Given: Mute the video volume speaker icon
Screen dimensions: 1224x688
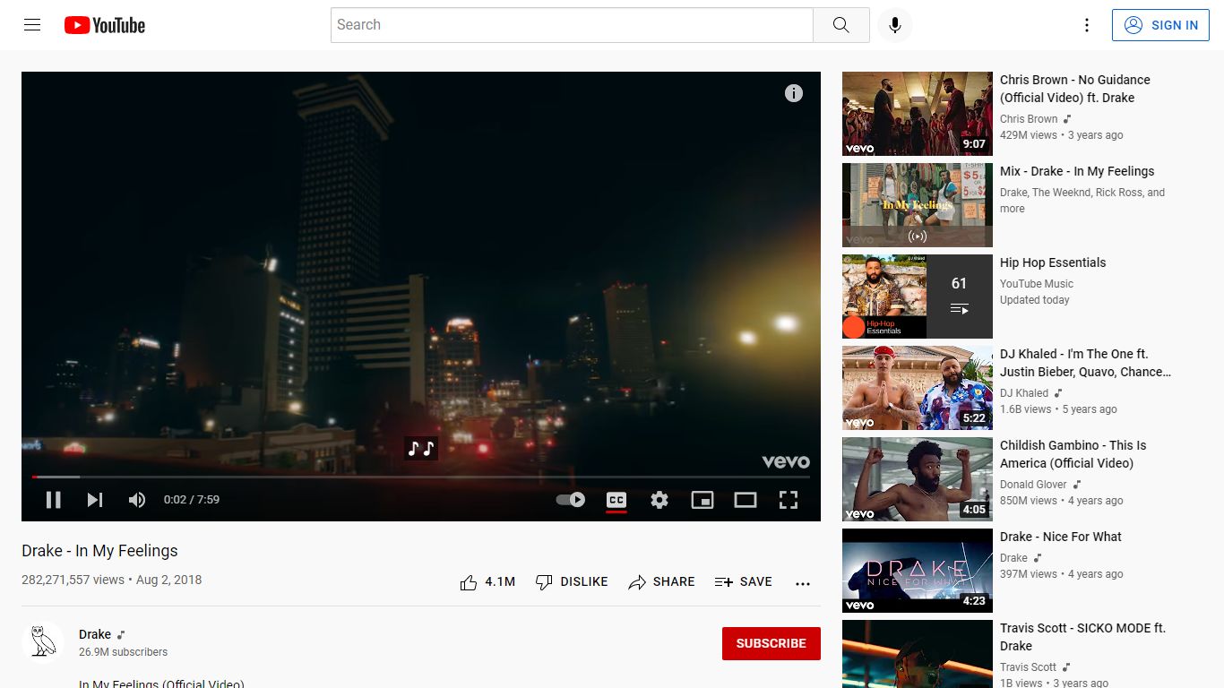Looking at the screenshot, I should [137, 500].
